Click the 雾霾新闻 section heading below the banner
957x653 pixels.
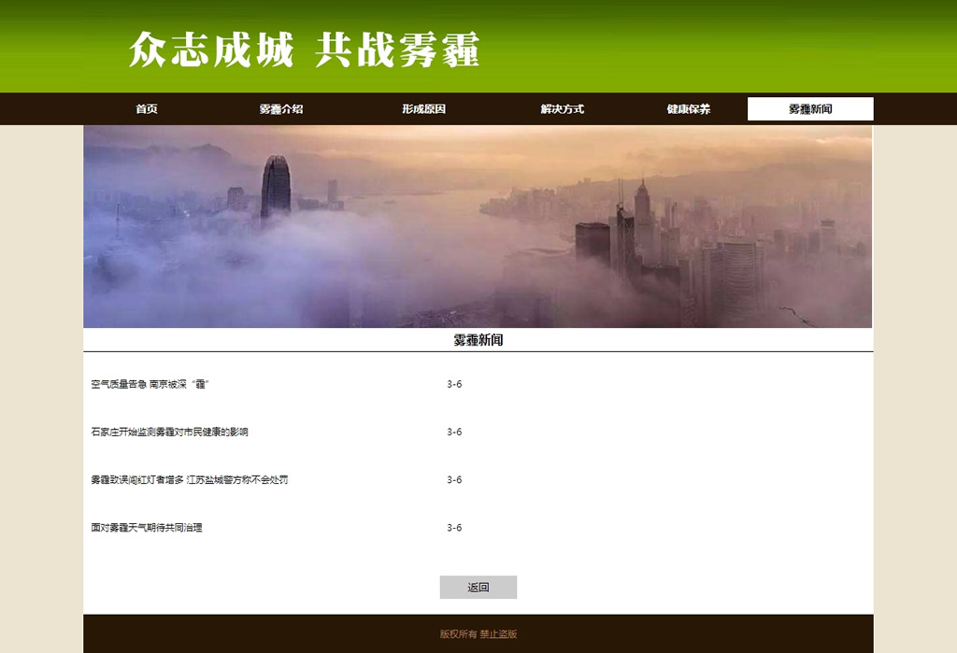(x=478, y=341)
